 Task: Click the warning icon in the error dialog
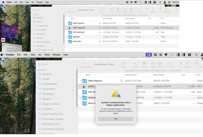coord(116,94)
